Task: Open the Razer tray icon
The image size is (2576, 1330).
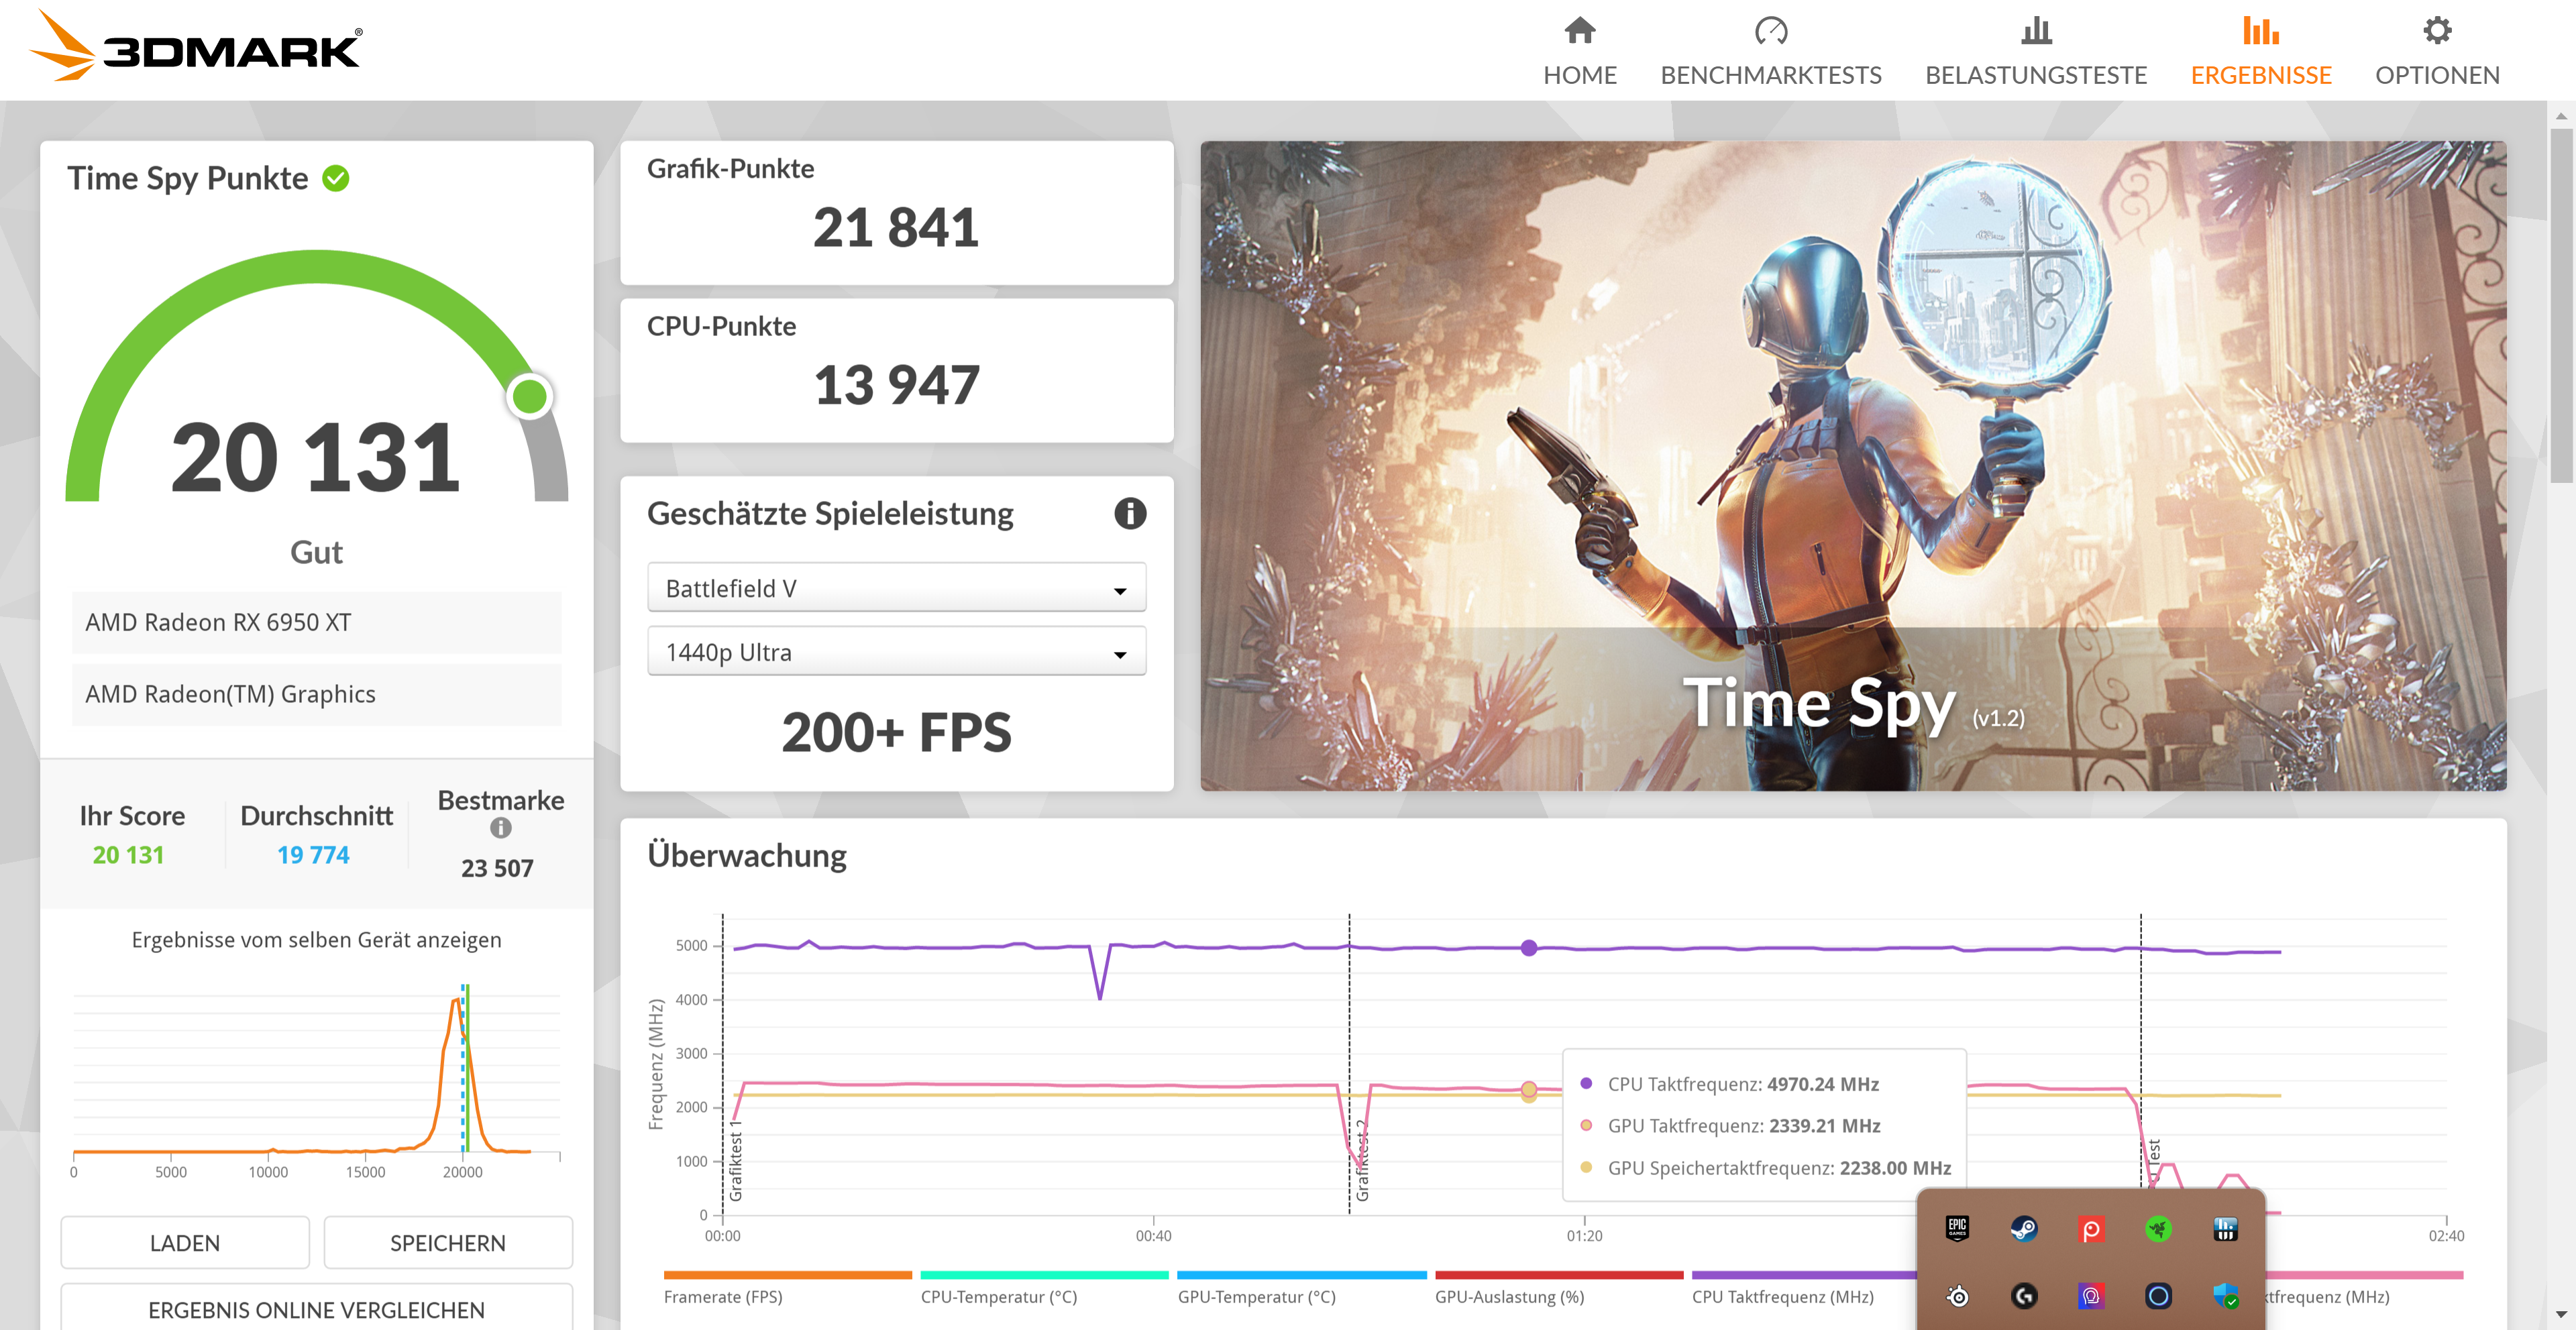Action: tap(2158, 1229)
